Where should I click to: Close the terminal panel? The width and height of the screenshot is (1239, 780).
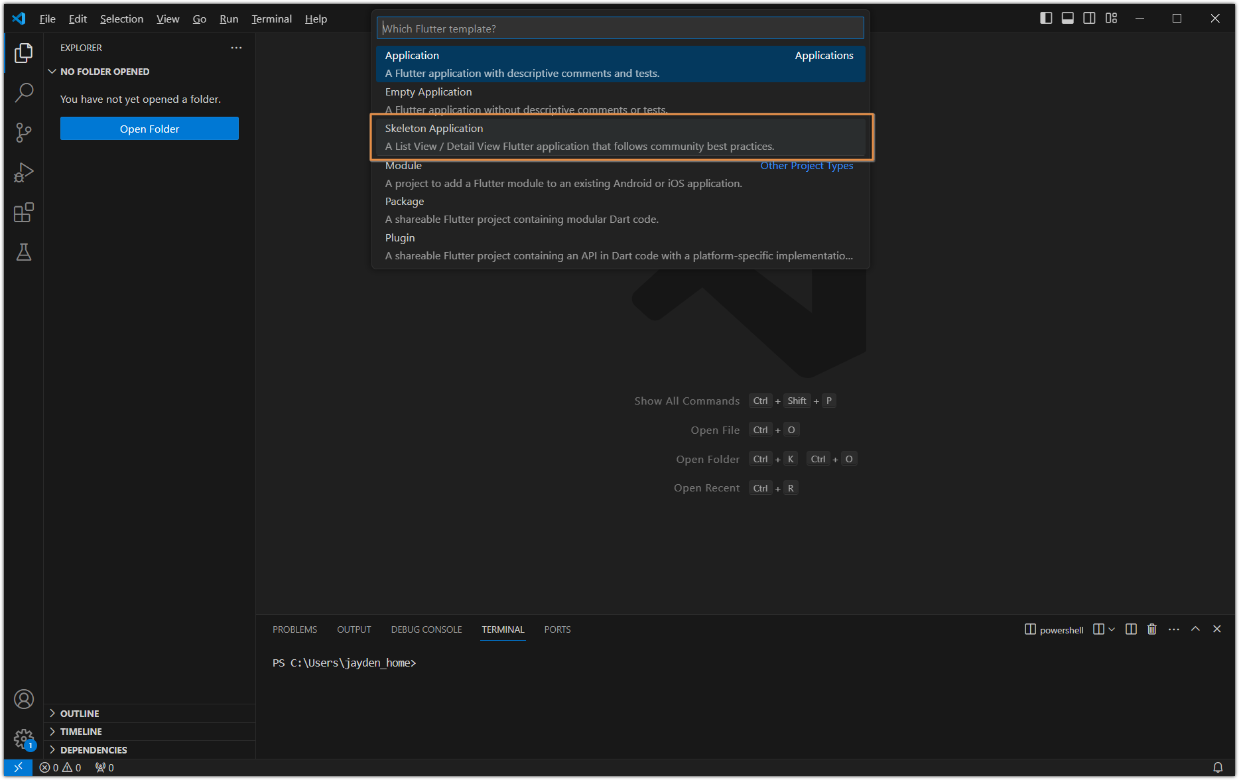click(x=1217, y=629)
